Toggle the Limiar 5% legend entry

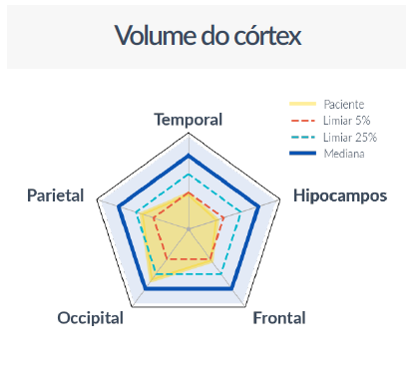(330, 121)
